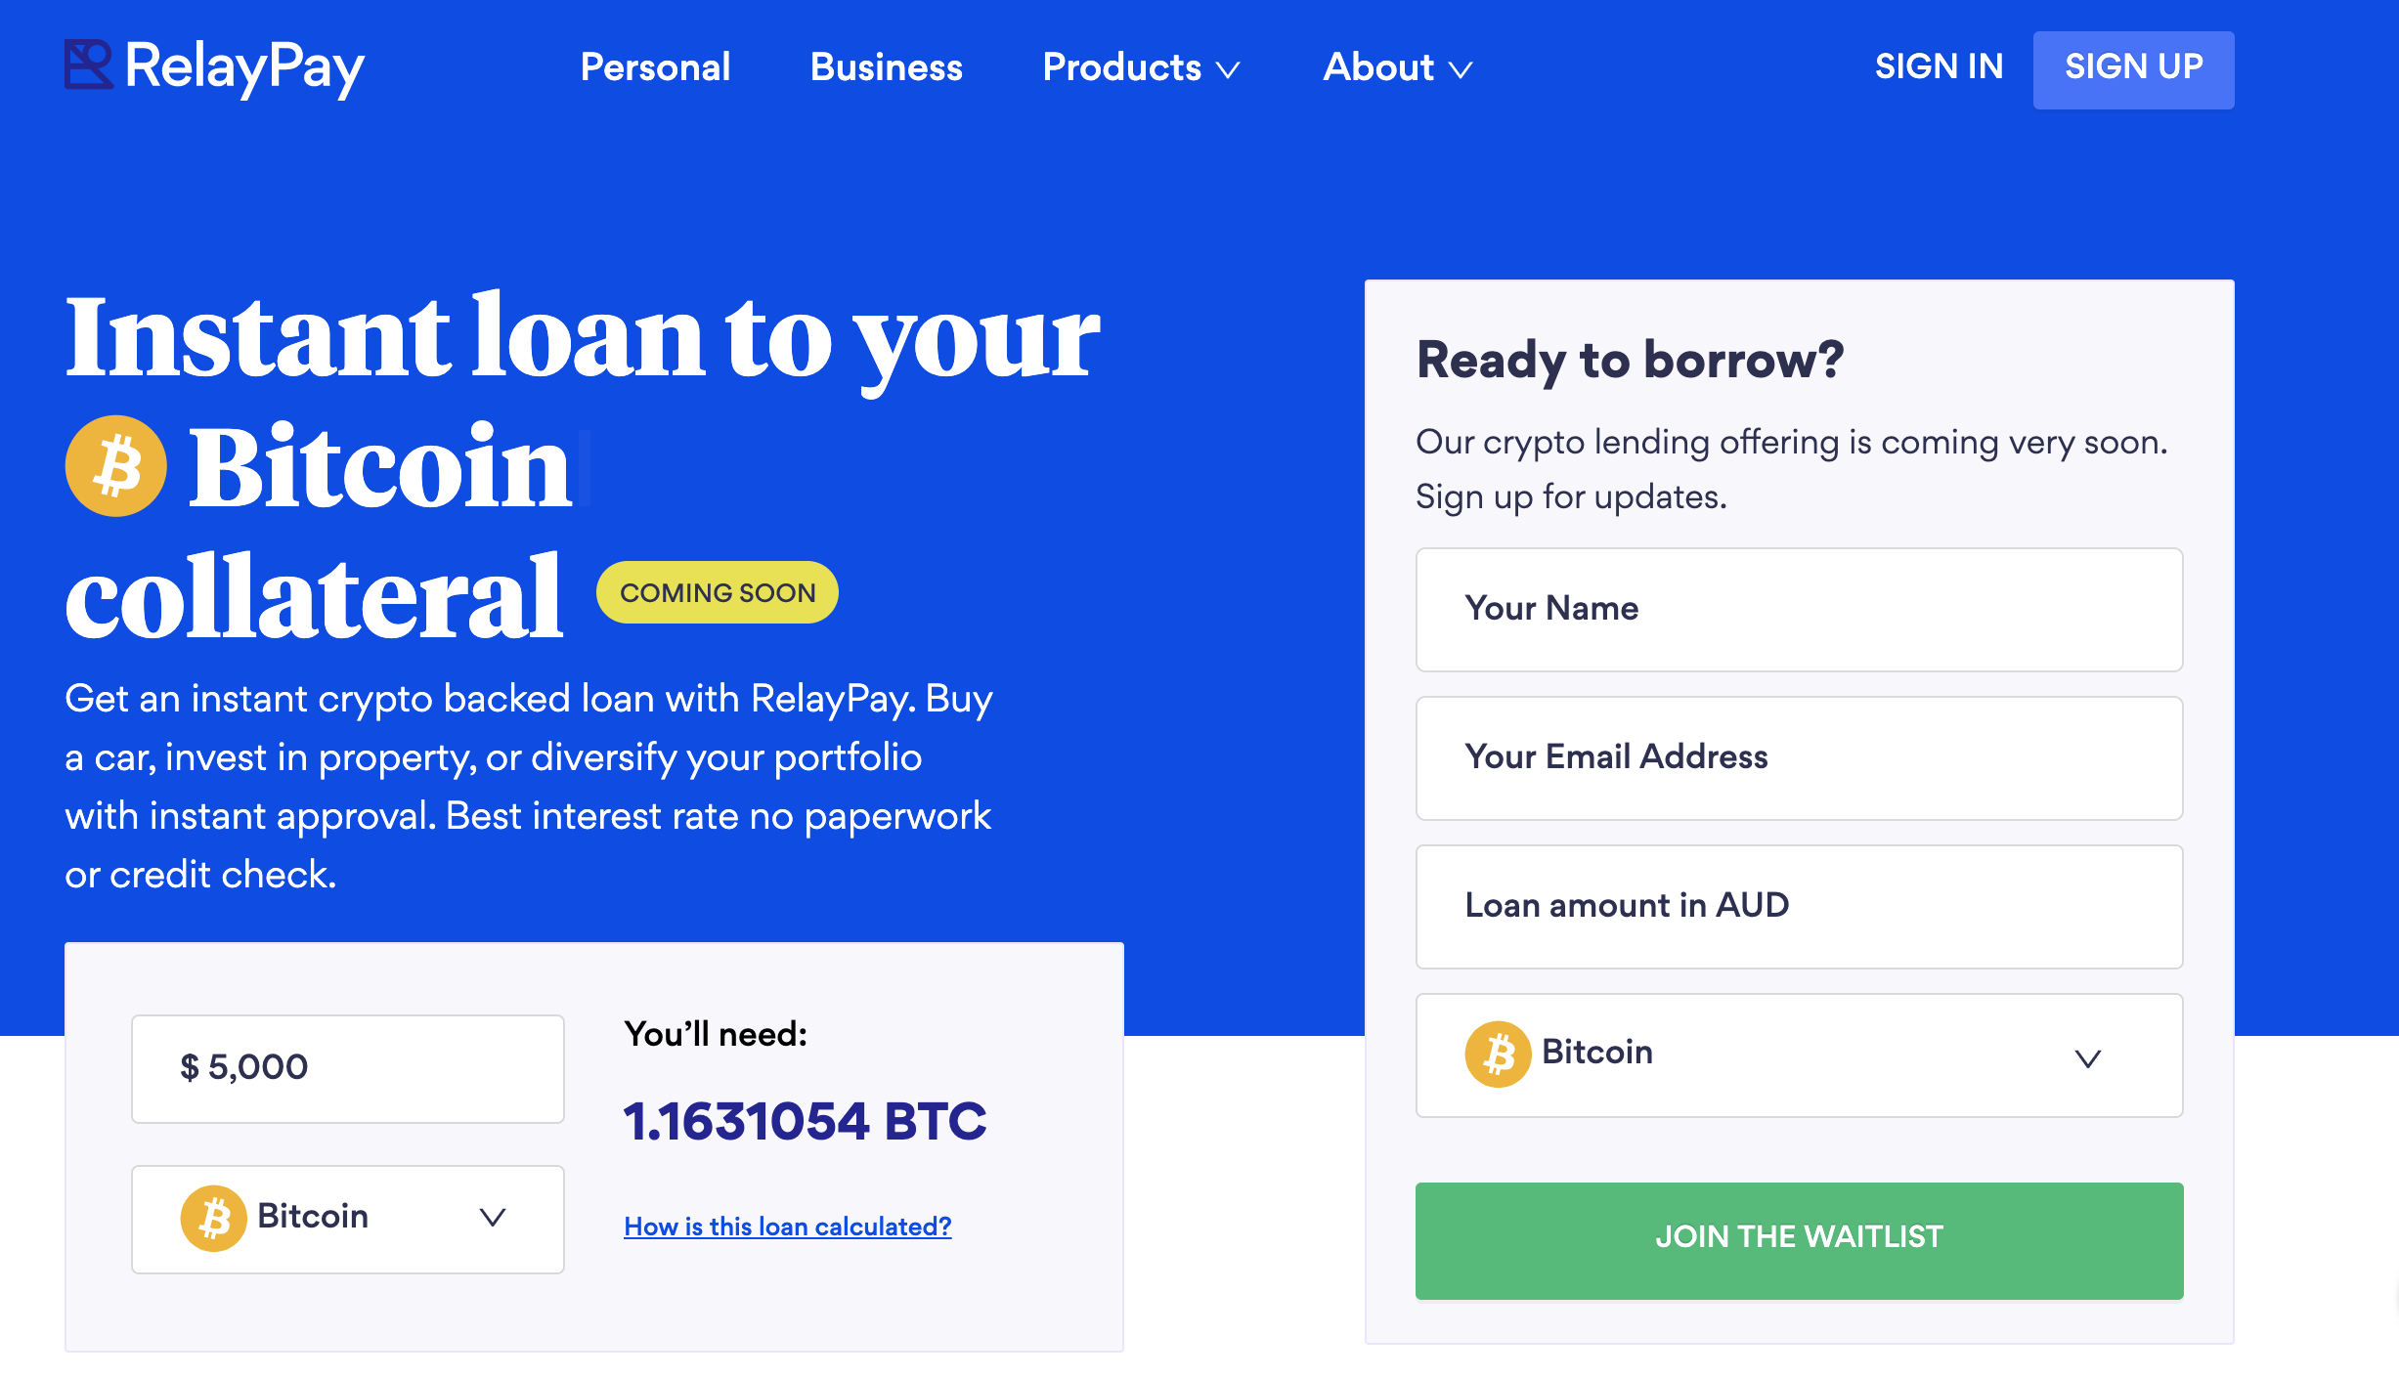Image resolution: width=2399 pixels, height=1378 pixels.
Task: Click the $5,000 amount field
Action: tap(347, 1067)
